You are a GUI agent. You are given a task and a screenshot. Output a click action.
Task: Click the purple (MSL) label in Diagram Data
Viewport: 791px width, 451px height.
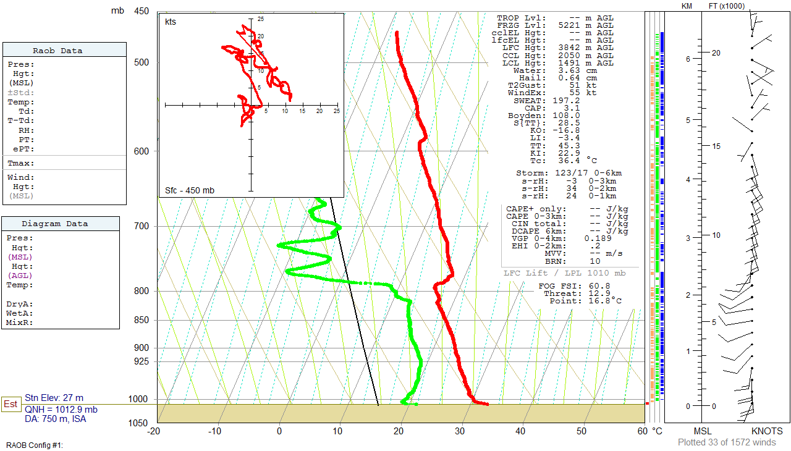(x=20, y=256)
